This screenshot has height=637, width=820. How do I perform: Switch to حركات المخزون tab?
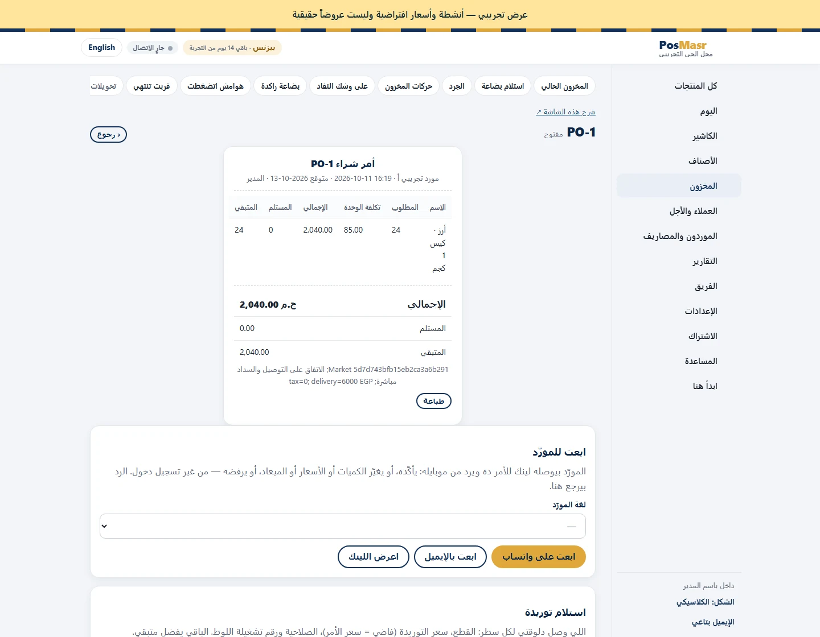[x=408, y=86]
